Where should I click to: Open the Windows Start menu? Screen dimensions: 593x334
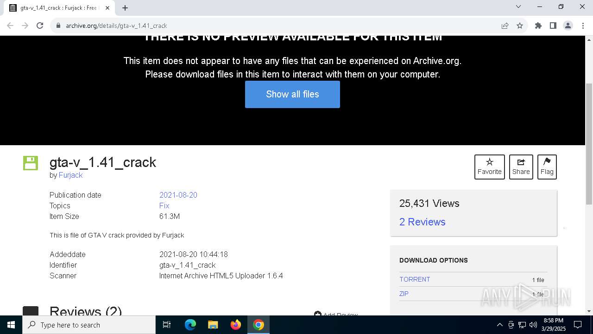click(11, 325)
